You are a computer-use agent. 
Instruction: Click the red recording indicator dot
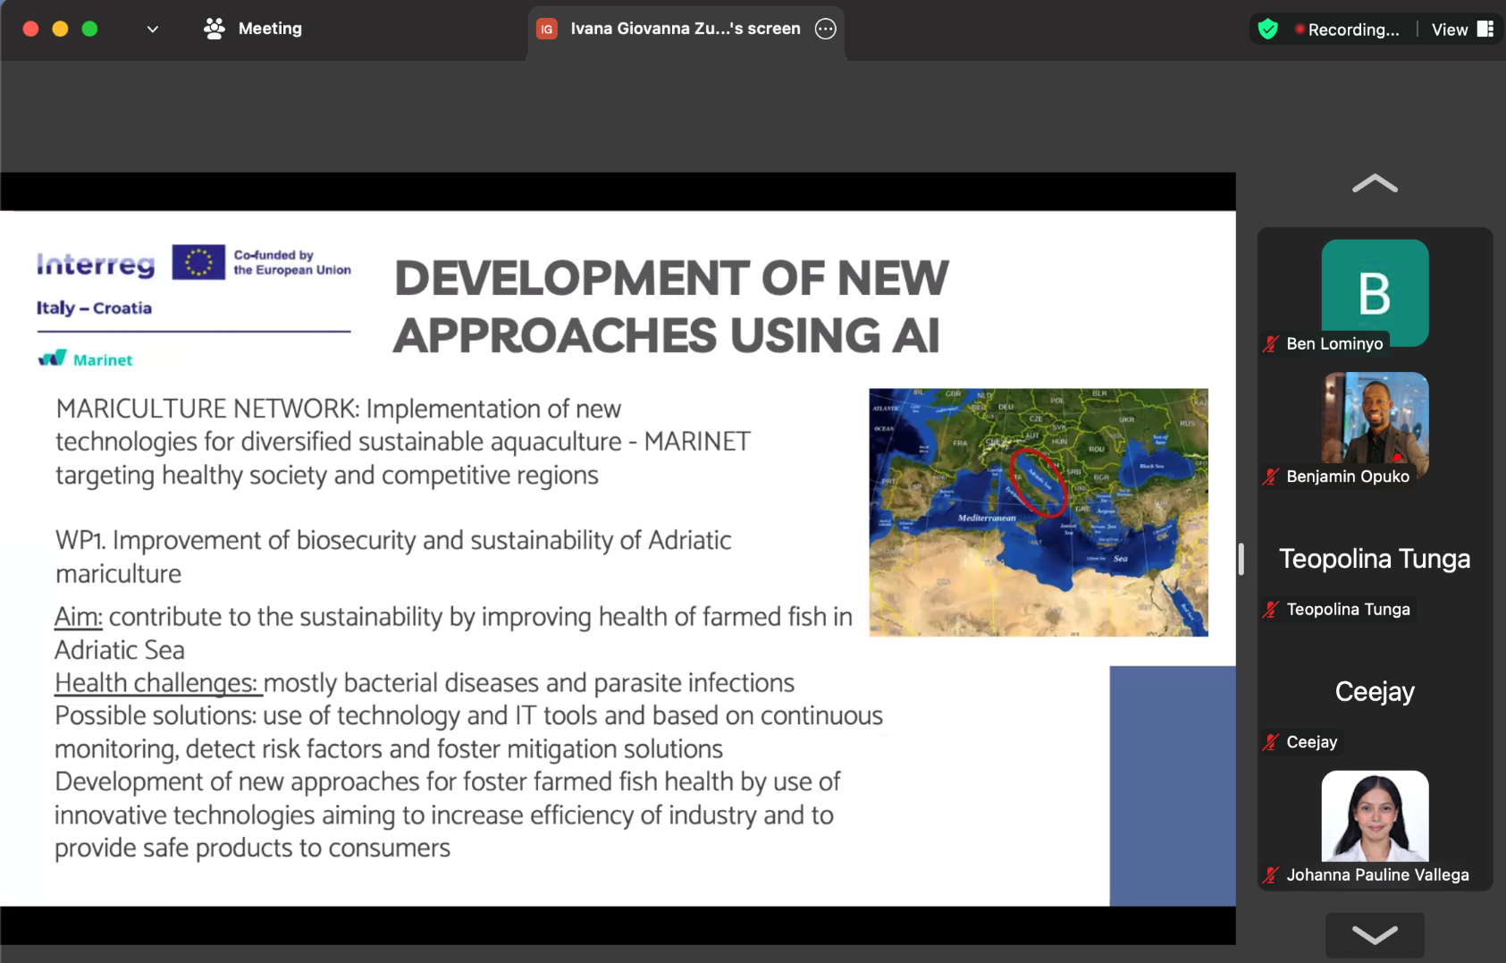[1299, 30]
